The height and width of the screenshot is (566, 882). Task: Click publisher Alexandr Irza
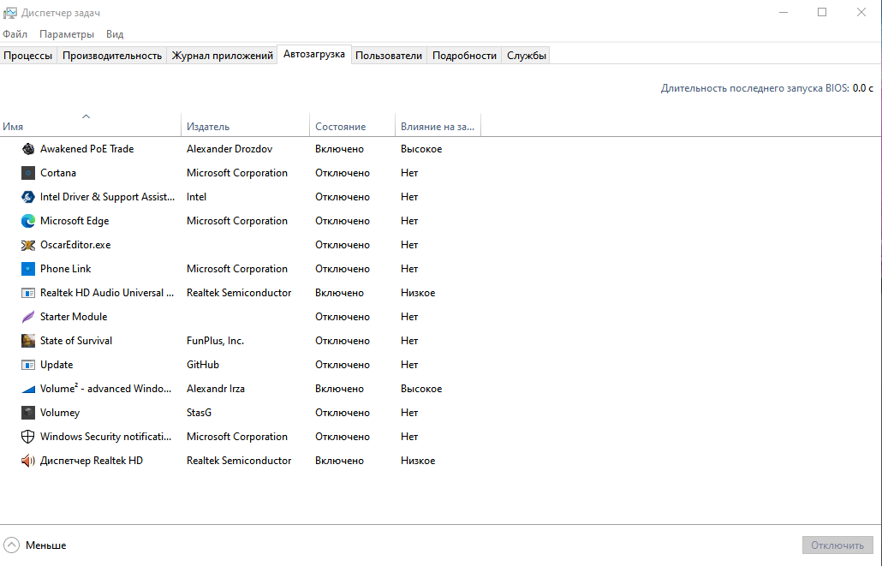coord(216,389)
